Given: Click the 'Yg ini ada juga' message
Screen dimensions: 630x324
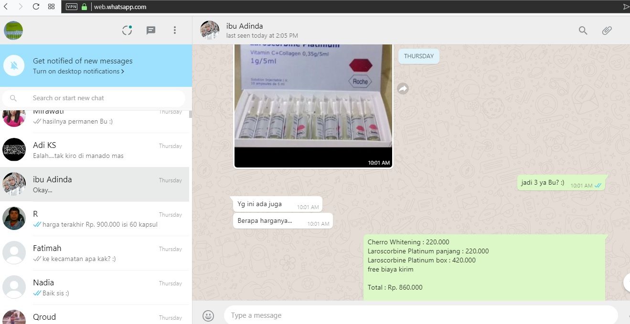Looking at the screenshot, I should coord(278,204).
